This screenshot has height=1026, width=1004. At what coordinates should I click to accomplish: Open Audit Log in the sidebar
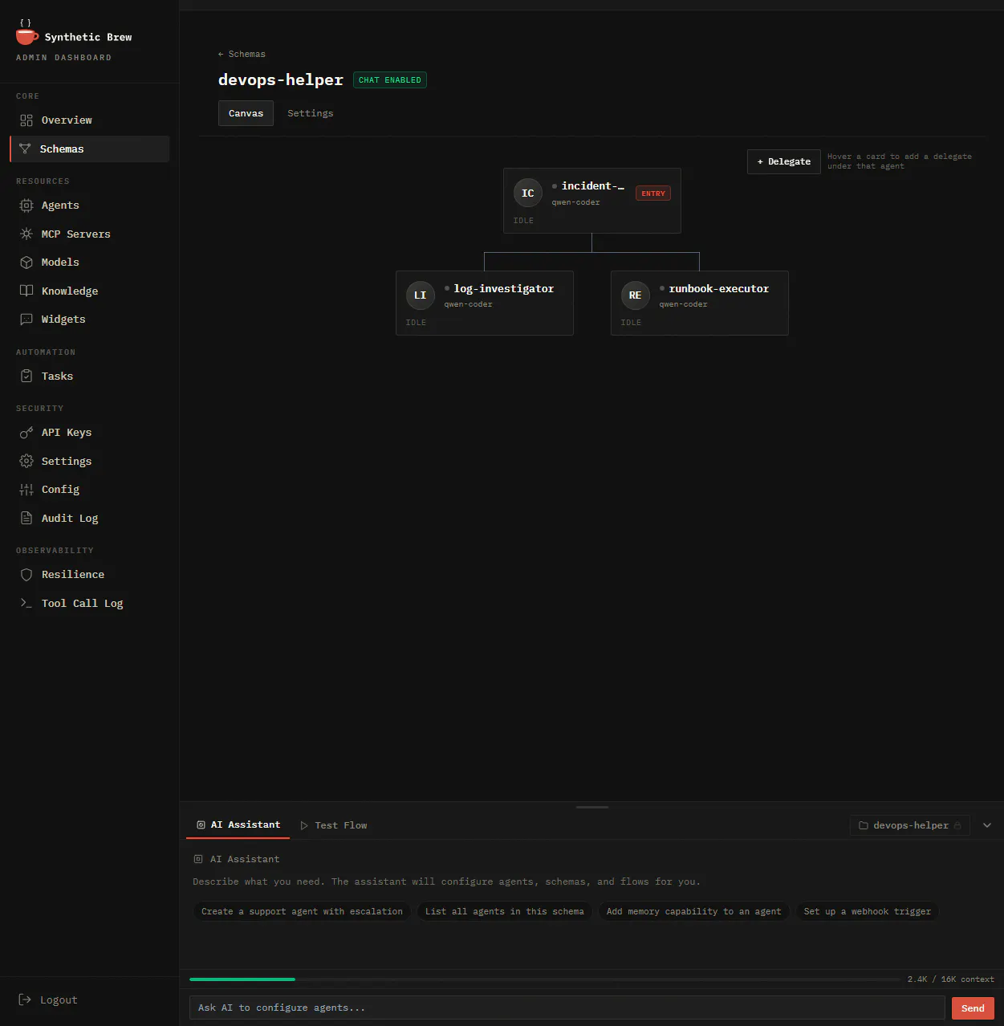[x=89, y=518]
